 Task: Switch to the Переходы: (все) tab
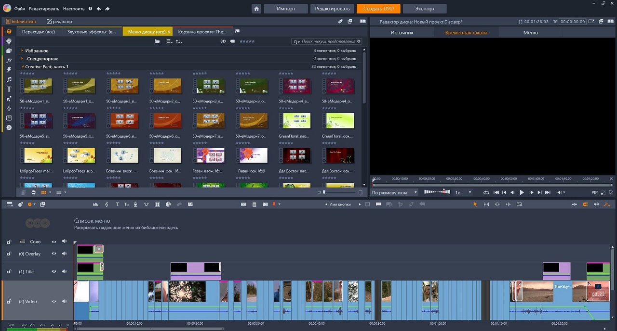[40, 32]
